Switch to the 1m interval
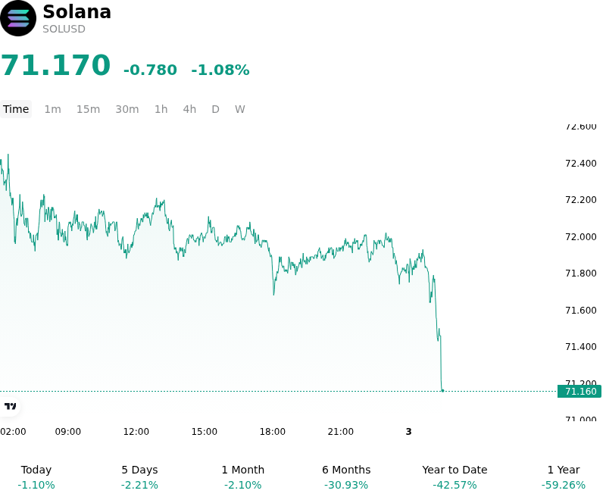The height and width of the screenshot is (500, 606). pyautogui.click(x=52, y=109)
